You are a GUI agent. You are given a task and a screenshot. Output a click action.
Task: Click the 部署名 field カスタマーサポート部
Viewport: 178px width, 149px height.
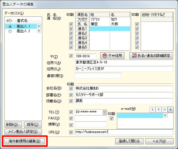[124, 95]
